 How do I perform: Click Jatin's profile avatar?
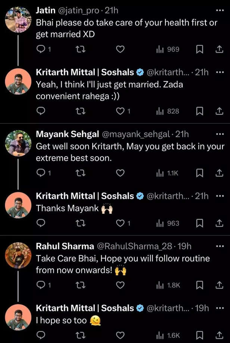[18, 19]
